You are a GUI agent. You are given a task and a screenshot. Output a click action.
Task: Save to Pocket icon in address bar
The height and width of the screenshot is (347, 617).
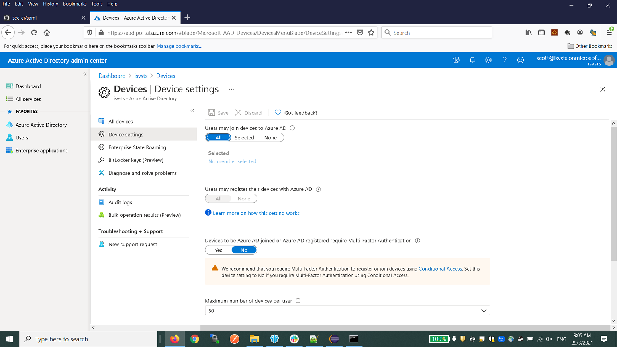point(360,33)
